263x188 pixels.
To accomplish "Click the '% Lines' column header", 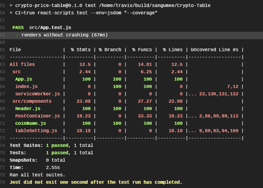I will (173, 50).
